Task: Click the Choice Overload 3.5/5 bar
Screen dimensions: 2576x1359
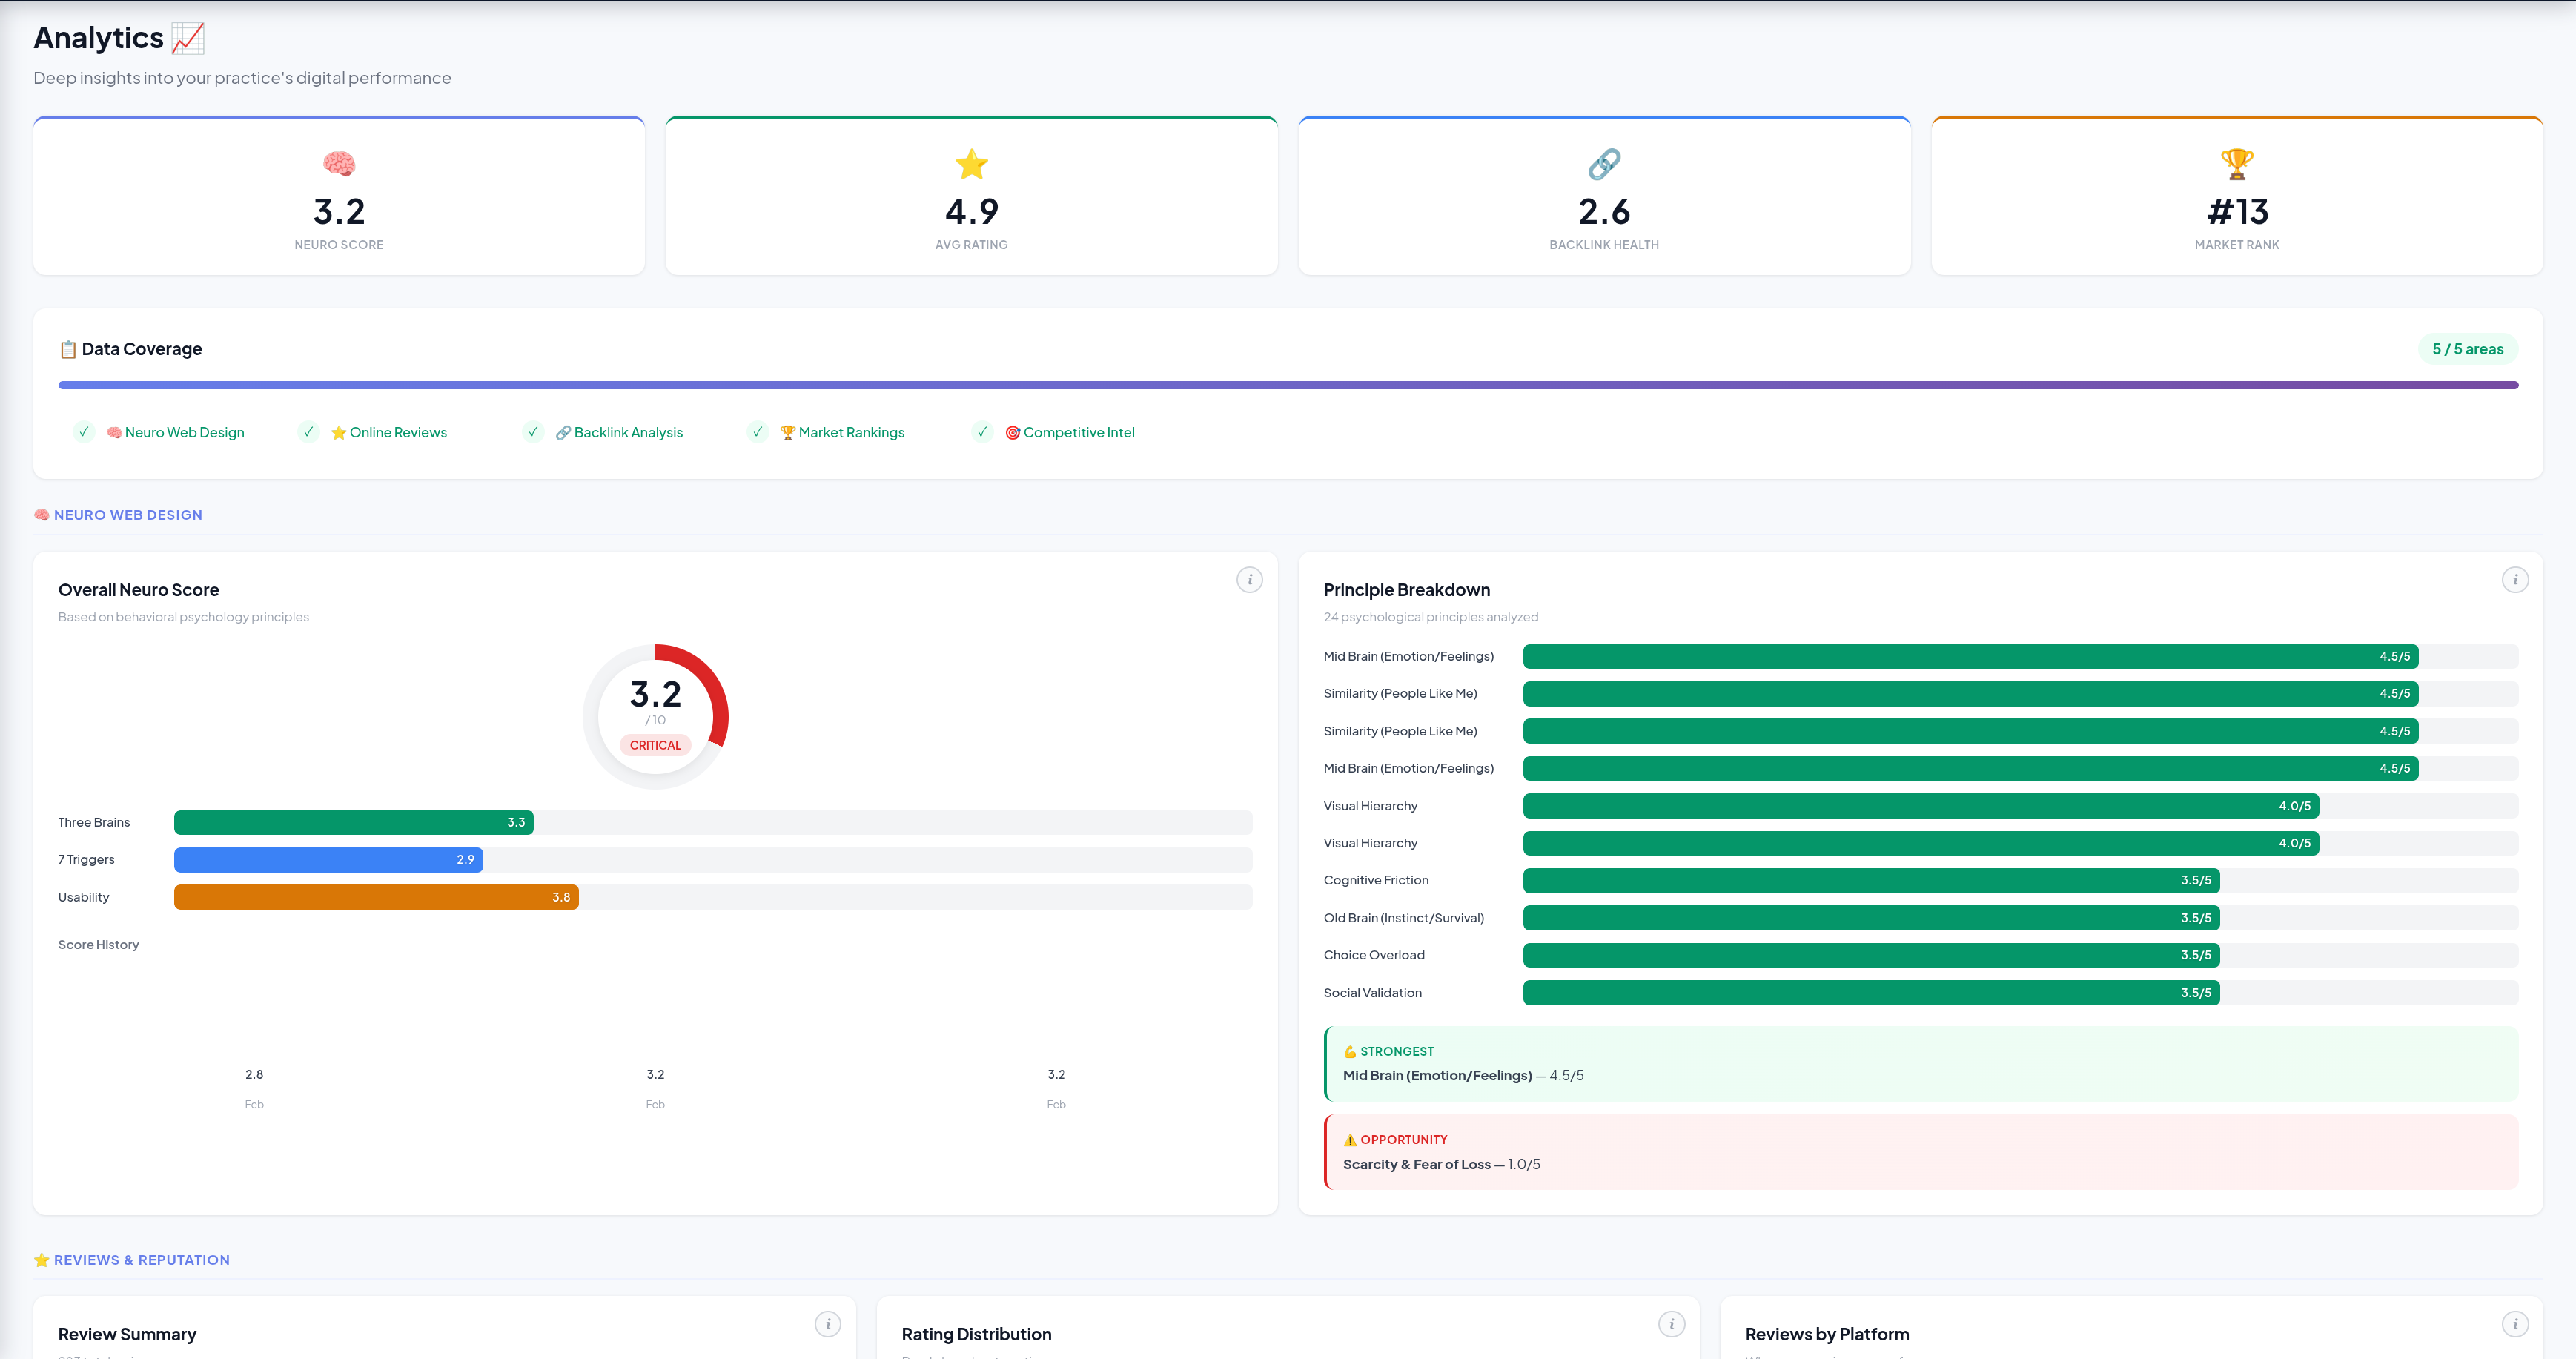Action: tap(1871, 955)
